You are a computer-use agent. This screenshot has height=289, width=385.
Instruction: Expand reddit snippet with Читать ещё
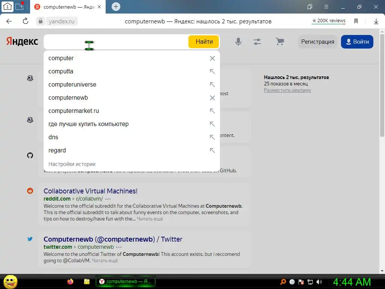(x=150, y=219)
